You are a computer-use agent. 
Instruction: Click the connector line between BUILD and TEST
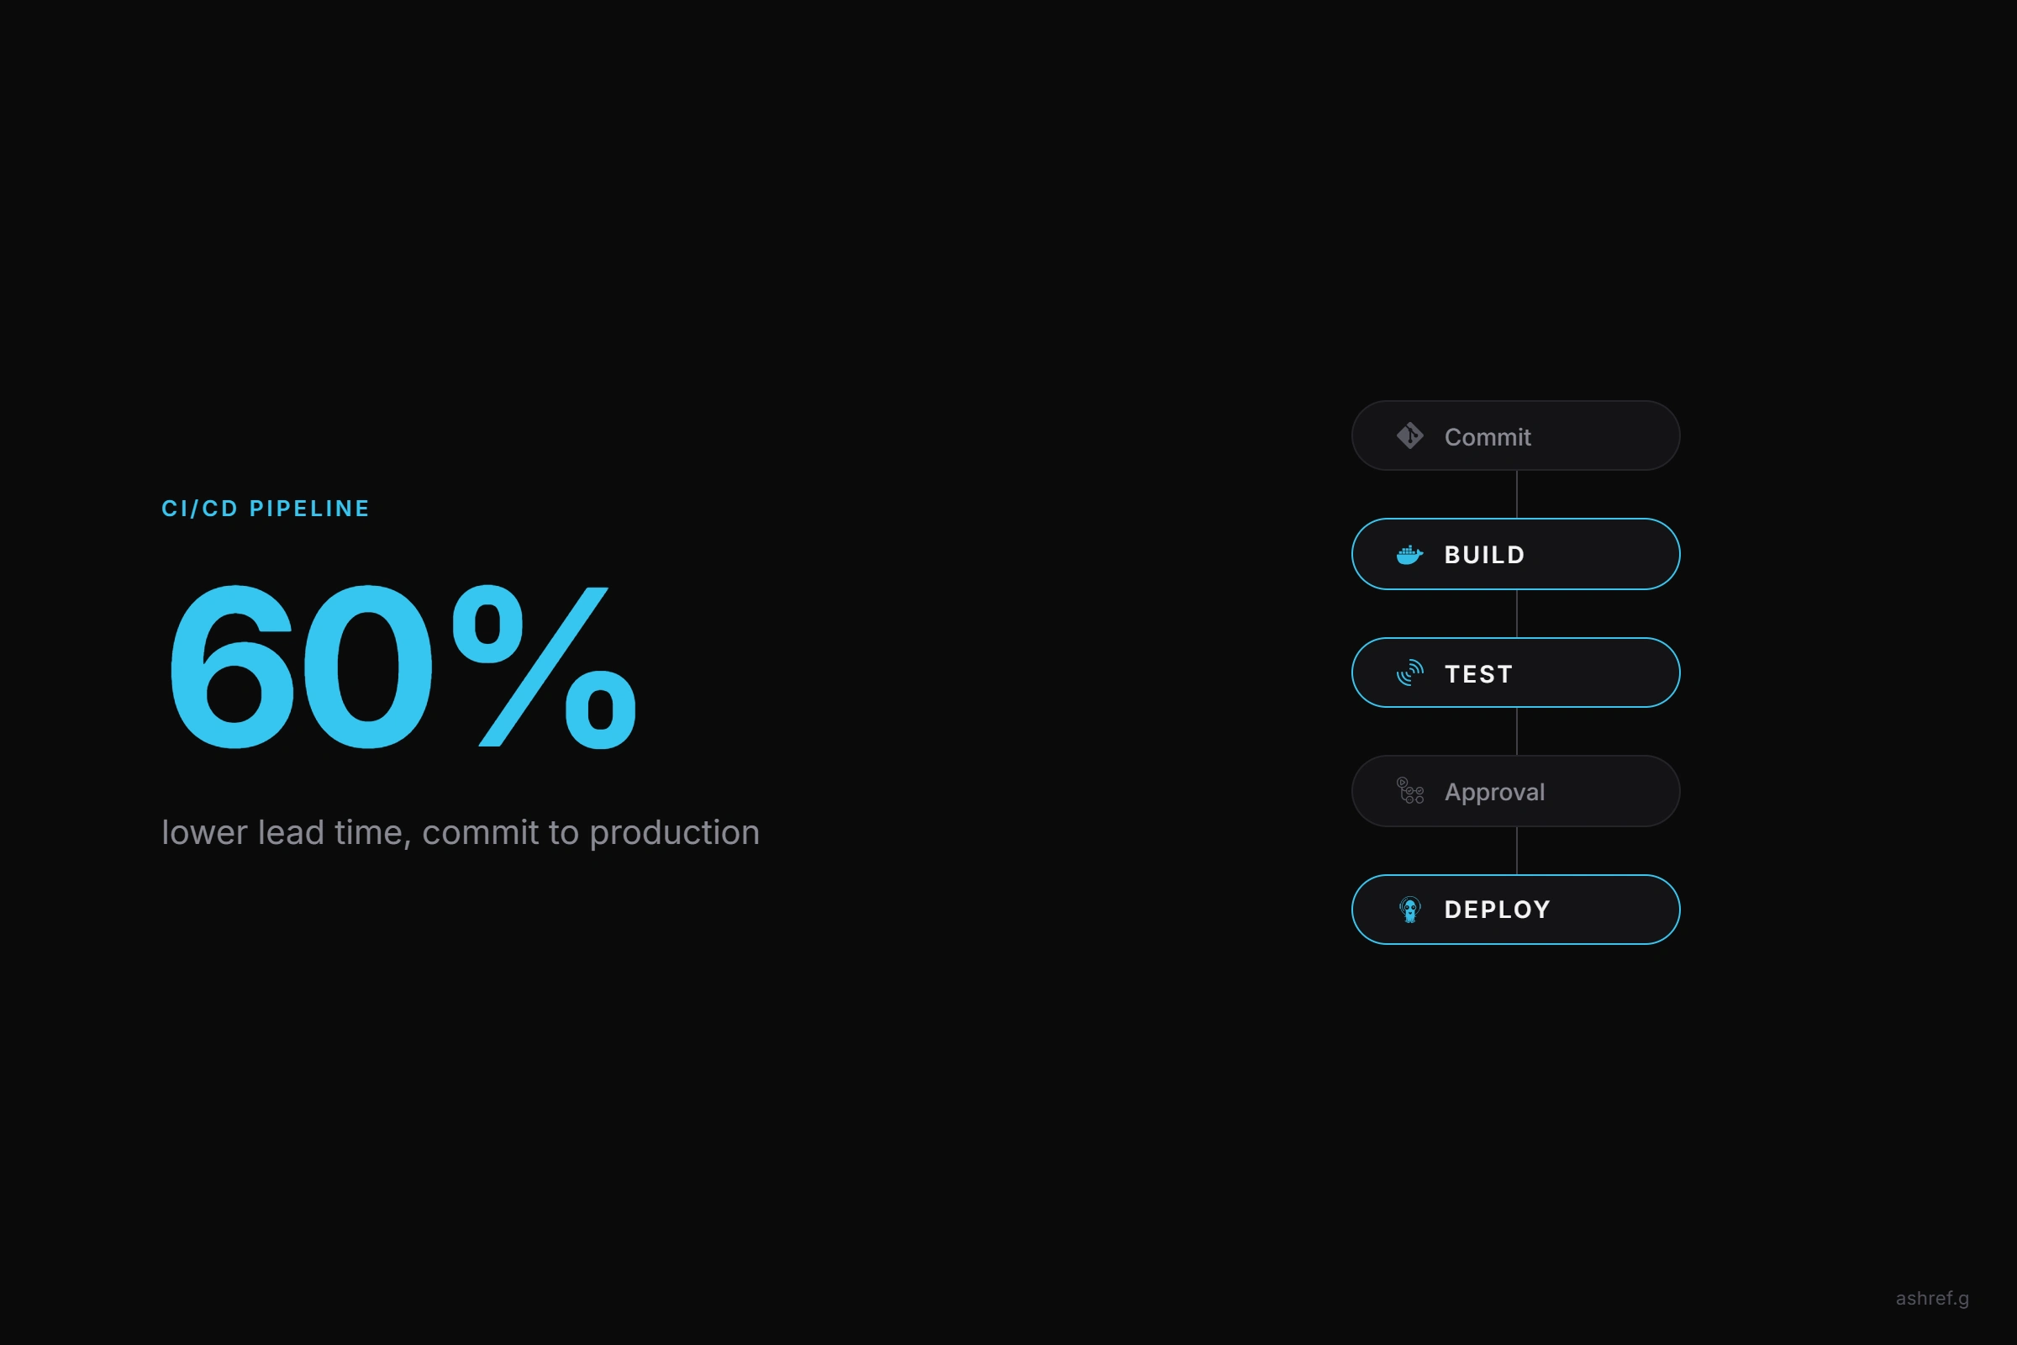1516,614
